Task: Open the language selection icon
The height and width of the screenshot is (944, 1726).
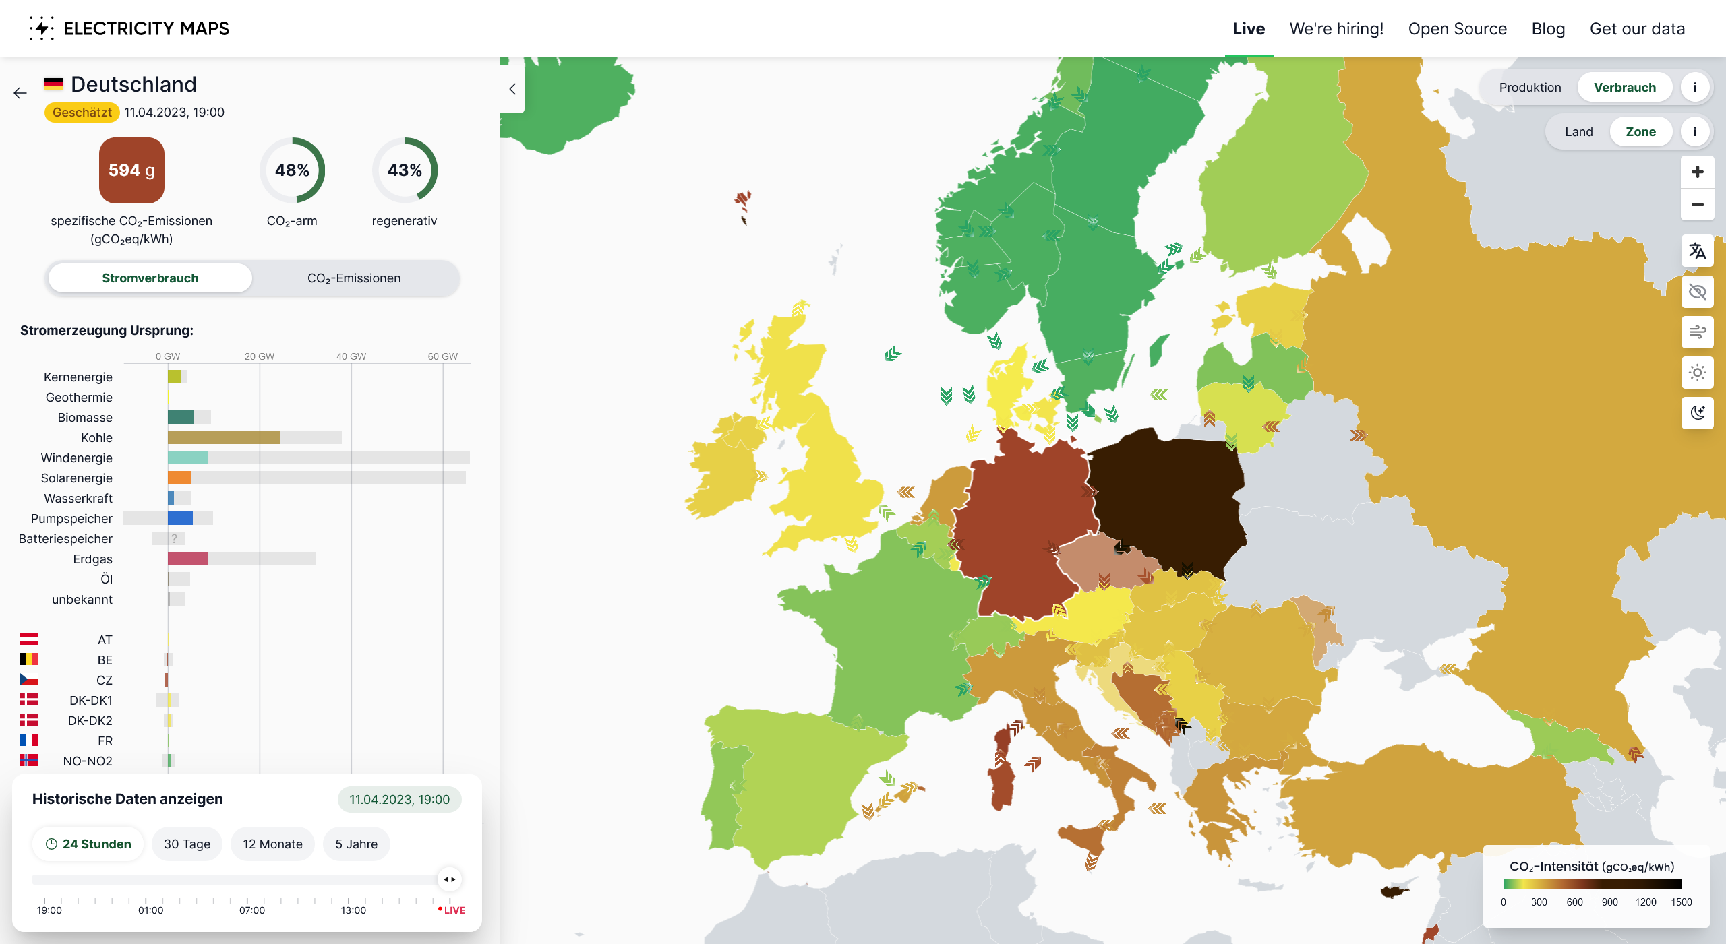Action: point(1697,251)
